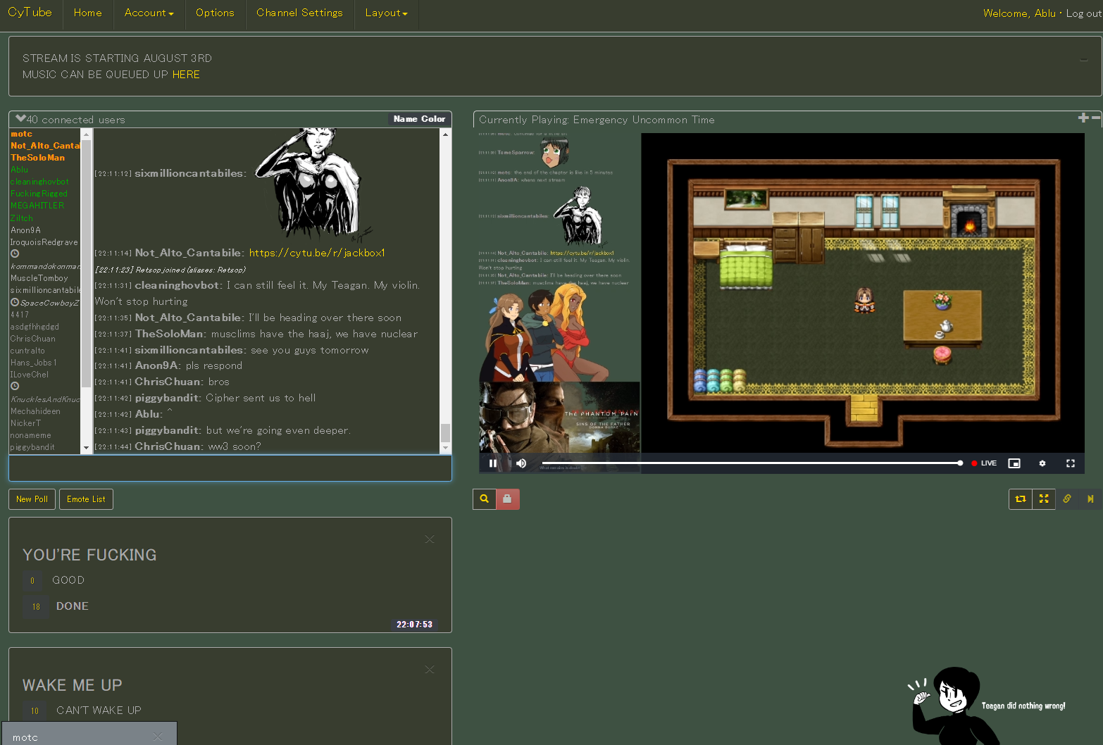Shrink video with the minus icon
This screenshot has width=1103, height=745.
click(1096, 118)
